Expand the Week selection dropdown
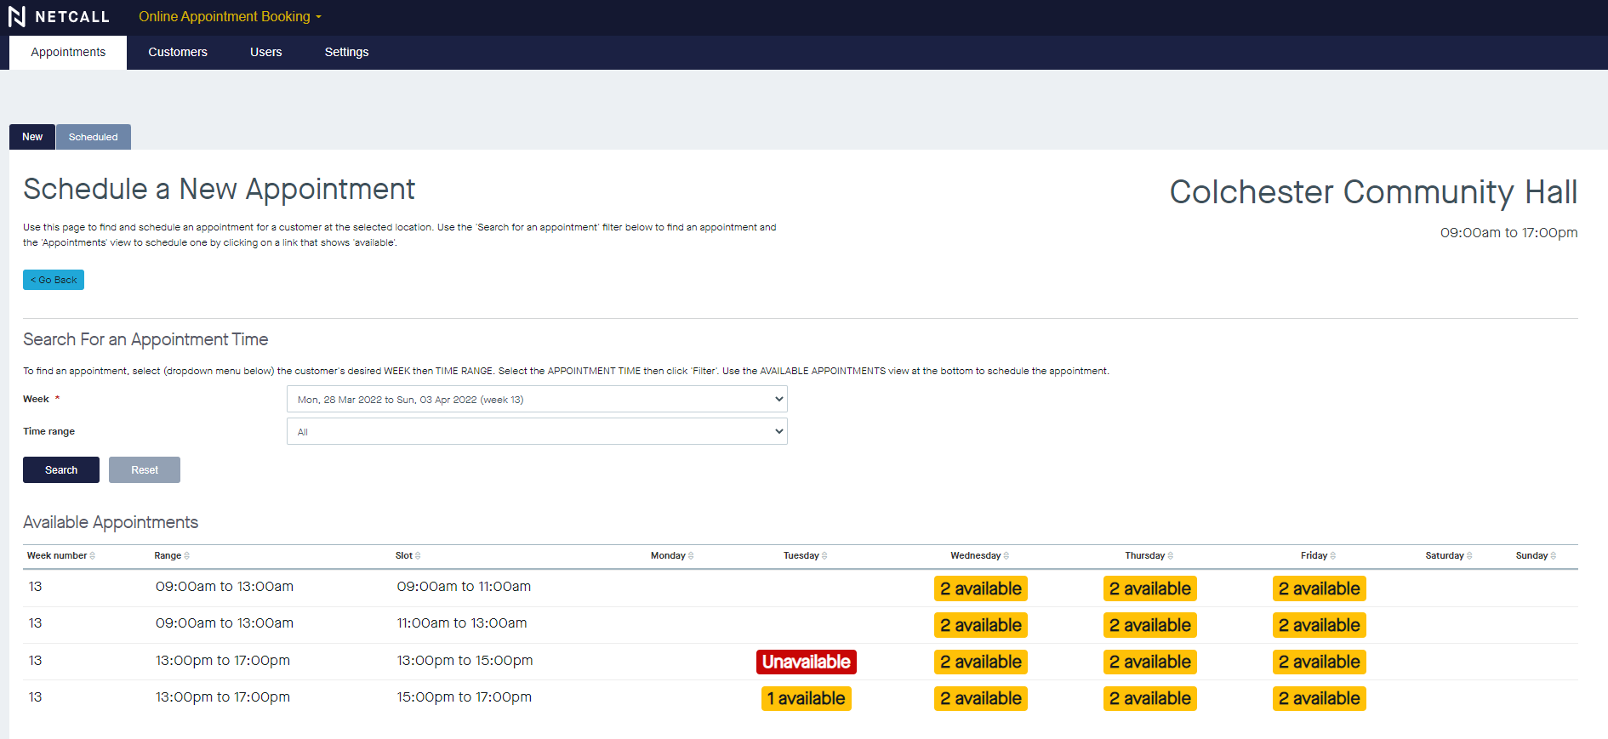The image size is (1608, 739). coord(536,400)
